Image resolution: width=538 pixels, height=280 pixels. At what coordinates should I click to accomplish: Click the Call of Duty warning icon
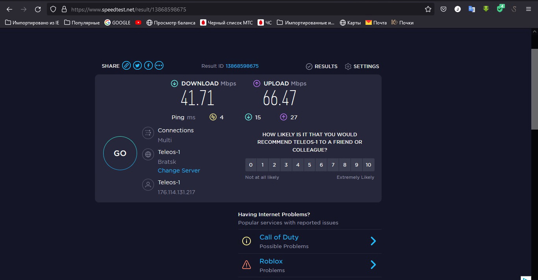(x=247, y=241)
